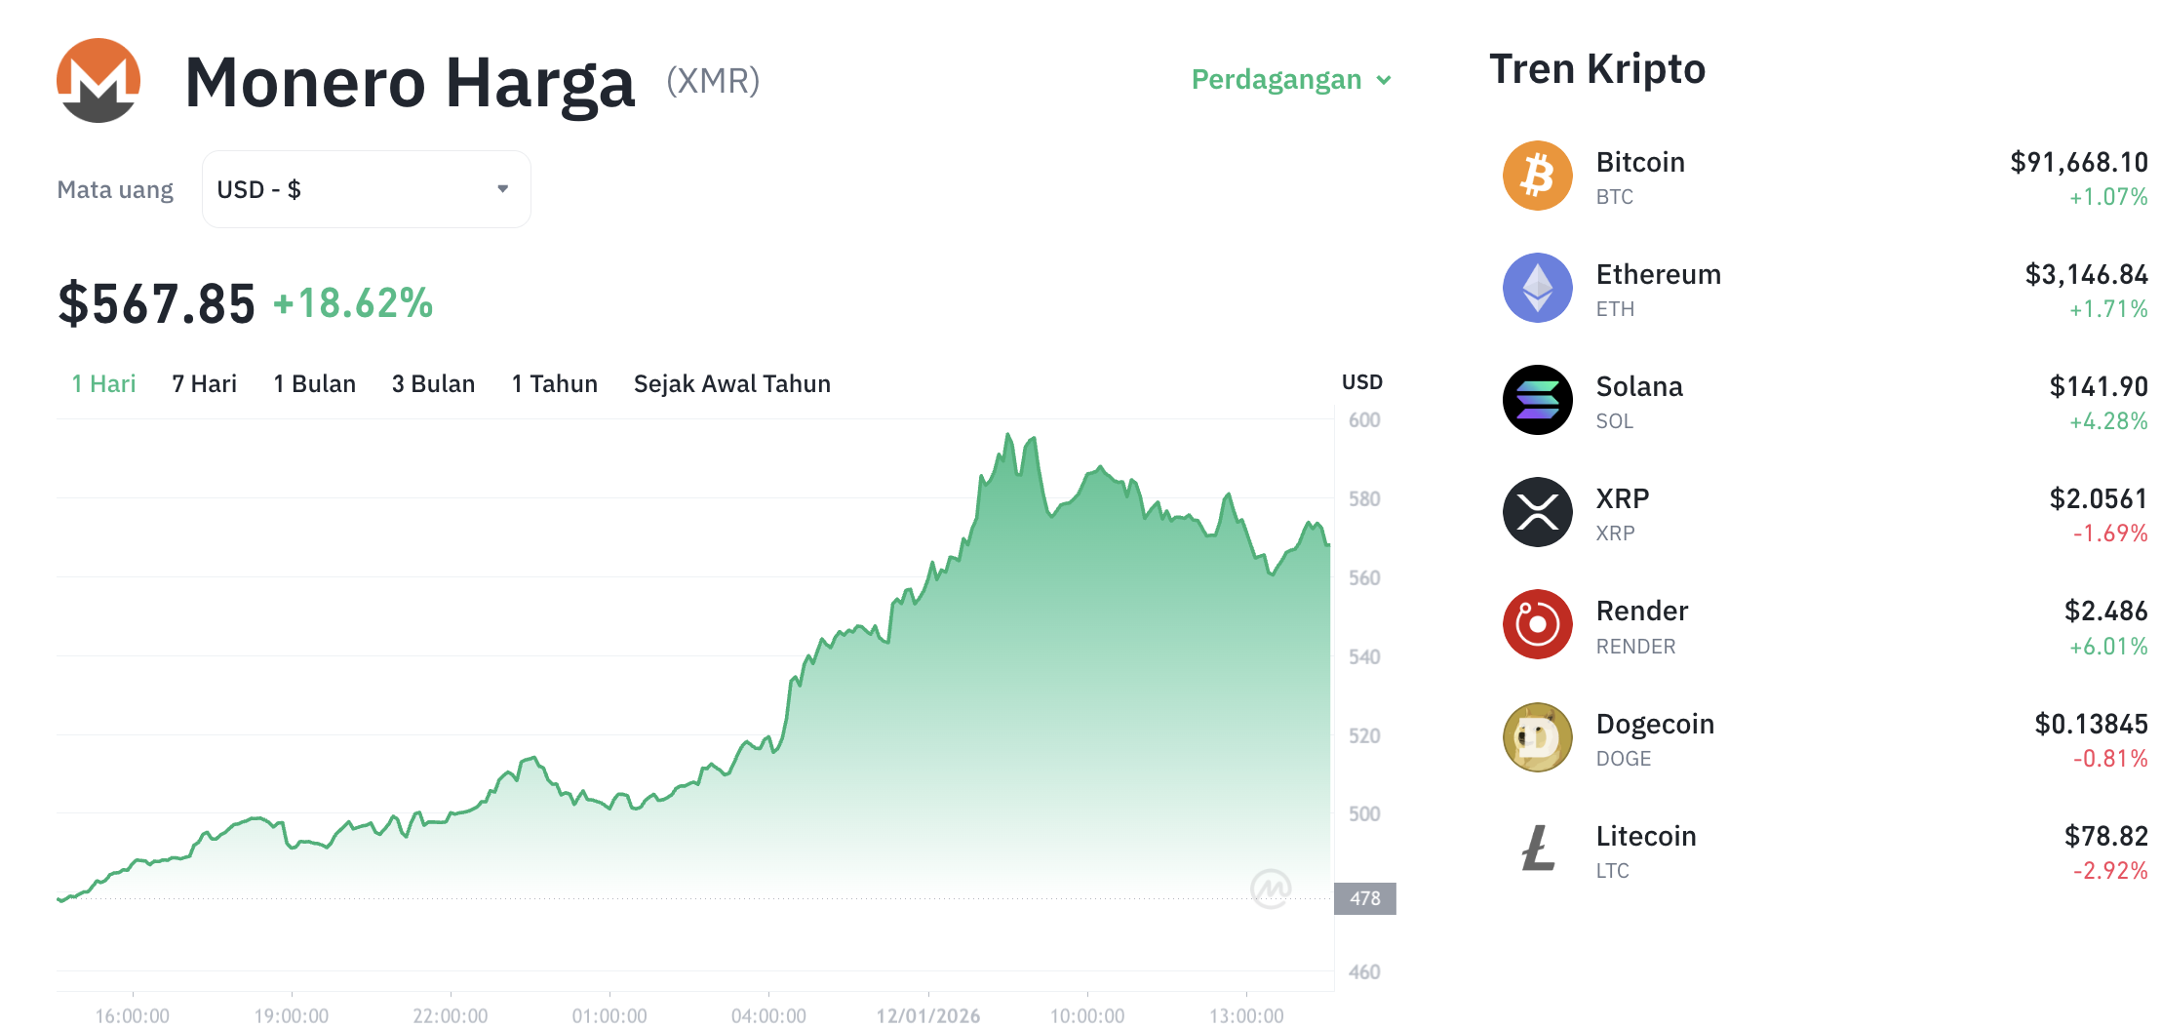Open the Ethereum name link
Viewport: 2161px width, 1028px height.
pos(1658,274)
